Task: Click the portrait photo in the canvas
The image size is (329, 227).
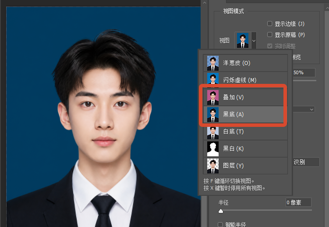Action: tap(103, 117)
